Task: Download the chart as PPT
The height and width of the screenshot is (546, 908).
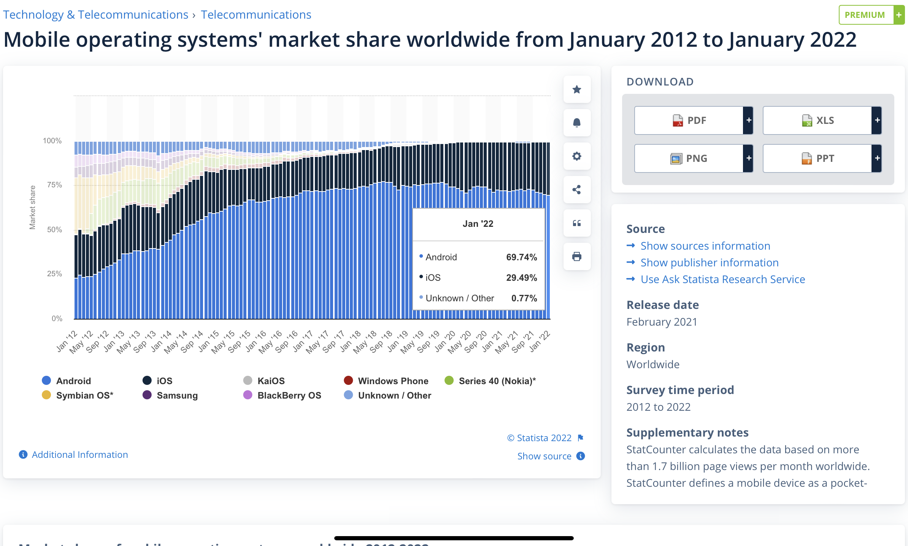Action: click(x=817, y=158)
